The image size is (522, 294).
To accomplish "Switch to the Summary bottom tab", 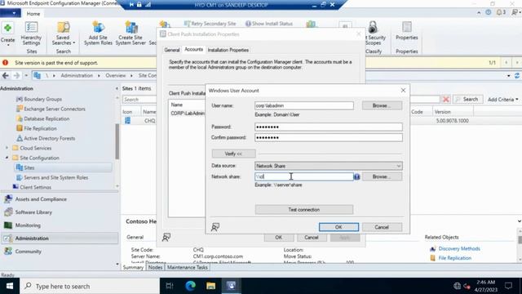I will (133, 267).
